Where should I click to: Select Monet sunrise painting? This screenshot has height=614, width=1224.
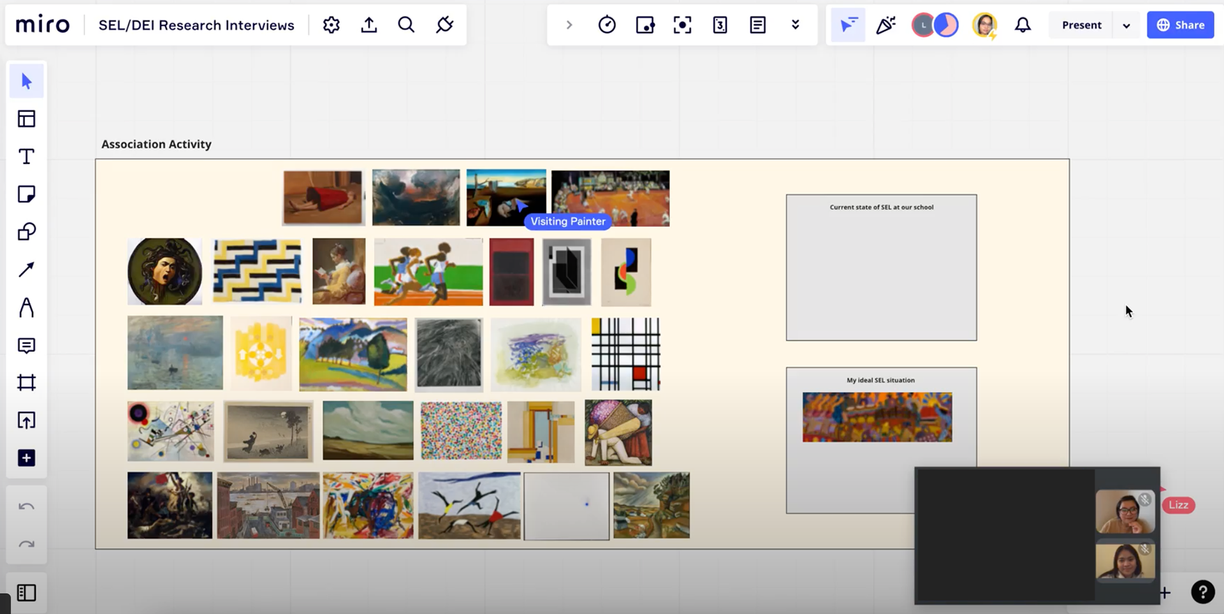click(175, 353)
